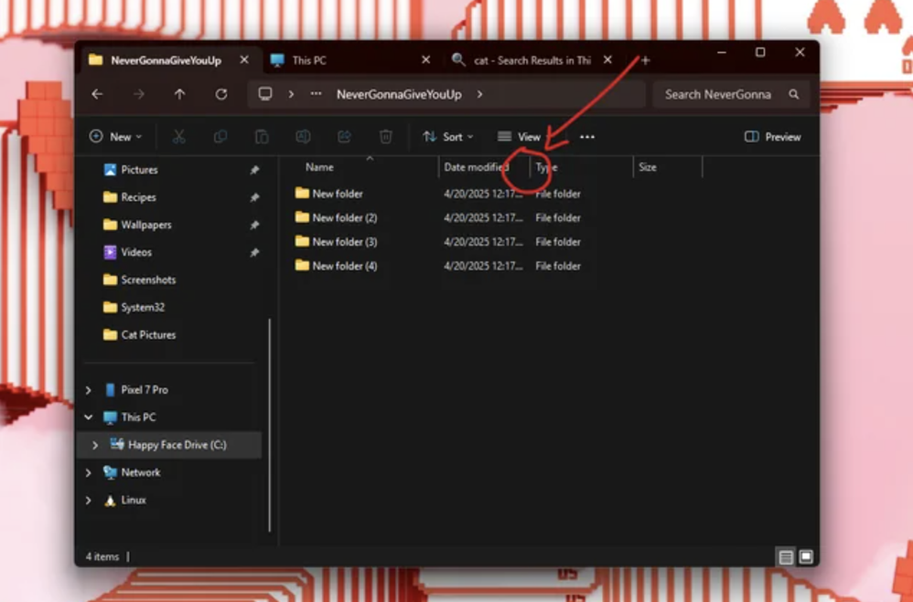Open the Screenshots sidebar folder

[148, 280]
